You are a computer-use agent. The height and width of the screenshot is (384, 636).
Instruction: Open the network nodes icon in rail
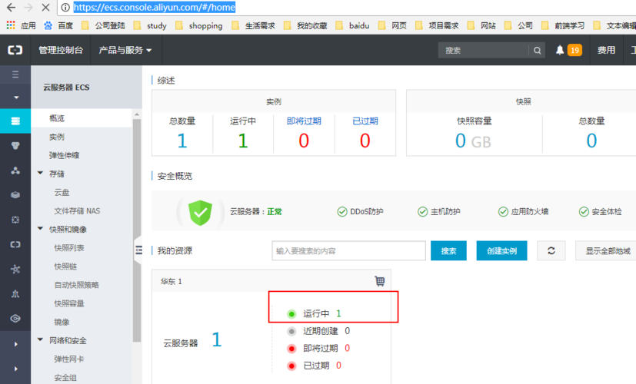pyautogui.click(x=15, y=170)
